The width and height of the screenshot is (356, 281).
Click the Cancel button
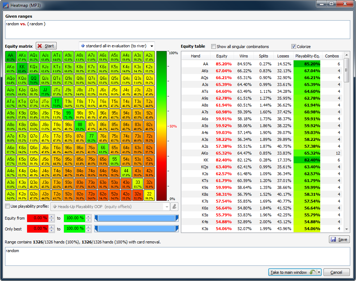[x=337, y=272]
